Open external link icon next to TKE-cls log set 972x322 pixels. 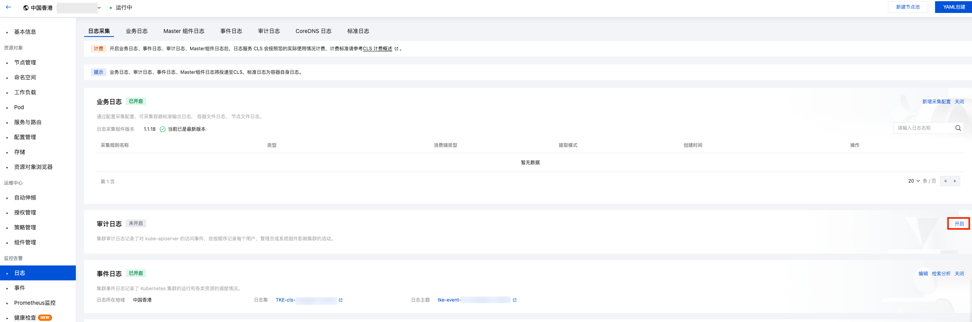coord(341,300)
